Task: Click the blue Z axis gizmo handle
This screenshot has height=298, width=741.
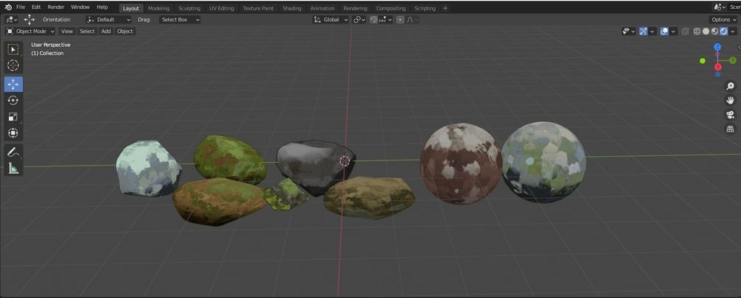Action: pos(717,46)
